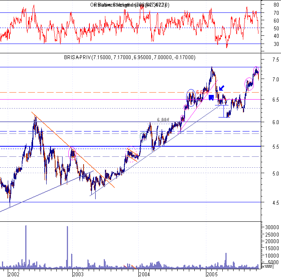
Task: Click the 2005 year label
Action: click(x=212, y=274)
